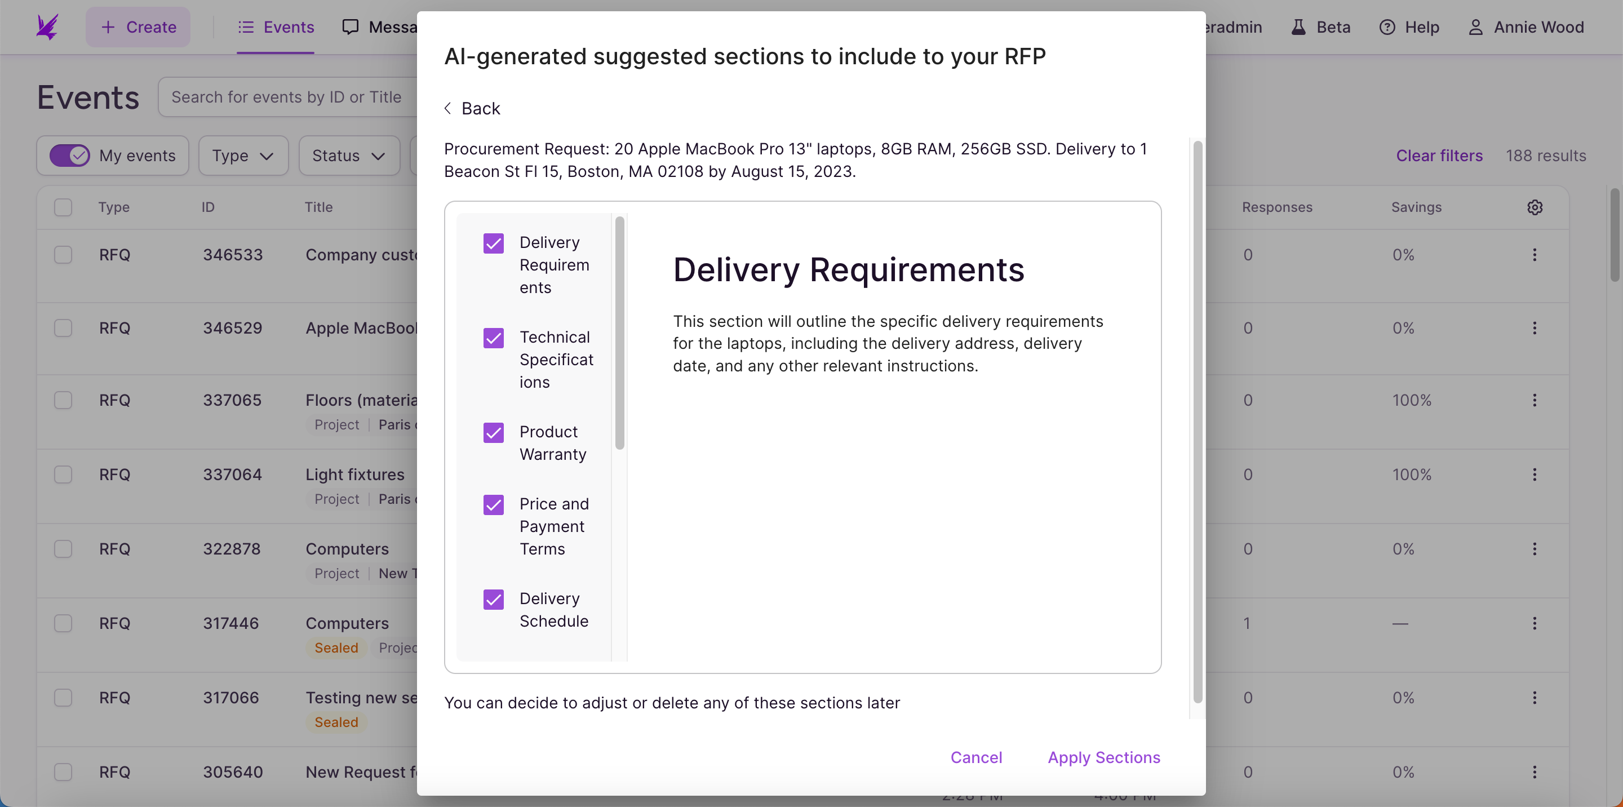Image resolution: width=1623 pixels, height=807 pixels.
Task: Click the Messages speech bubble icon
Action: point(351,27)
